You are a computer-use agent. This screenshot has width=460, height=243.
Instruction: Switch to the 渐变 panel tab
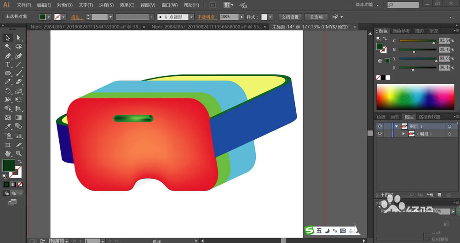coord(434,31)
